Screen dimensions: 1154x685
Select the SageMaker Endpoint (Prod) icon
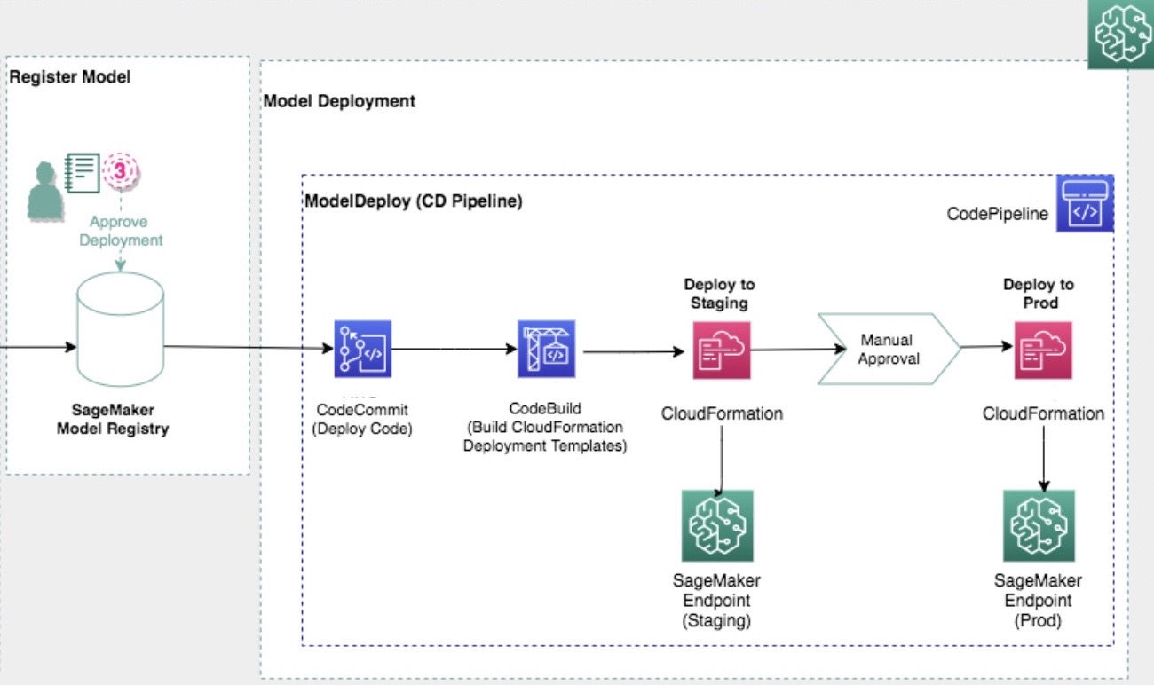1039,525
